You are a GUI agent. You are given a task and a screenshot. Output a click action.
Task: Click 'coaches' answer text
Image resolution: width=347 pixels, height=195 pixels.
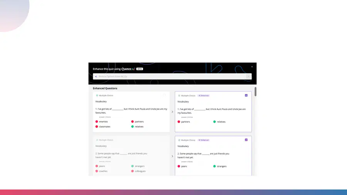click(103, 171)
